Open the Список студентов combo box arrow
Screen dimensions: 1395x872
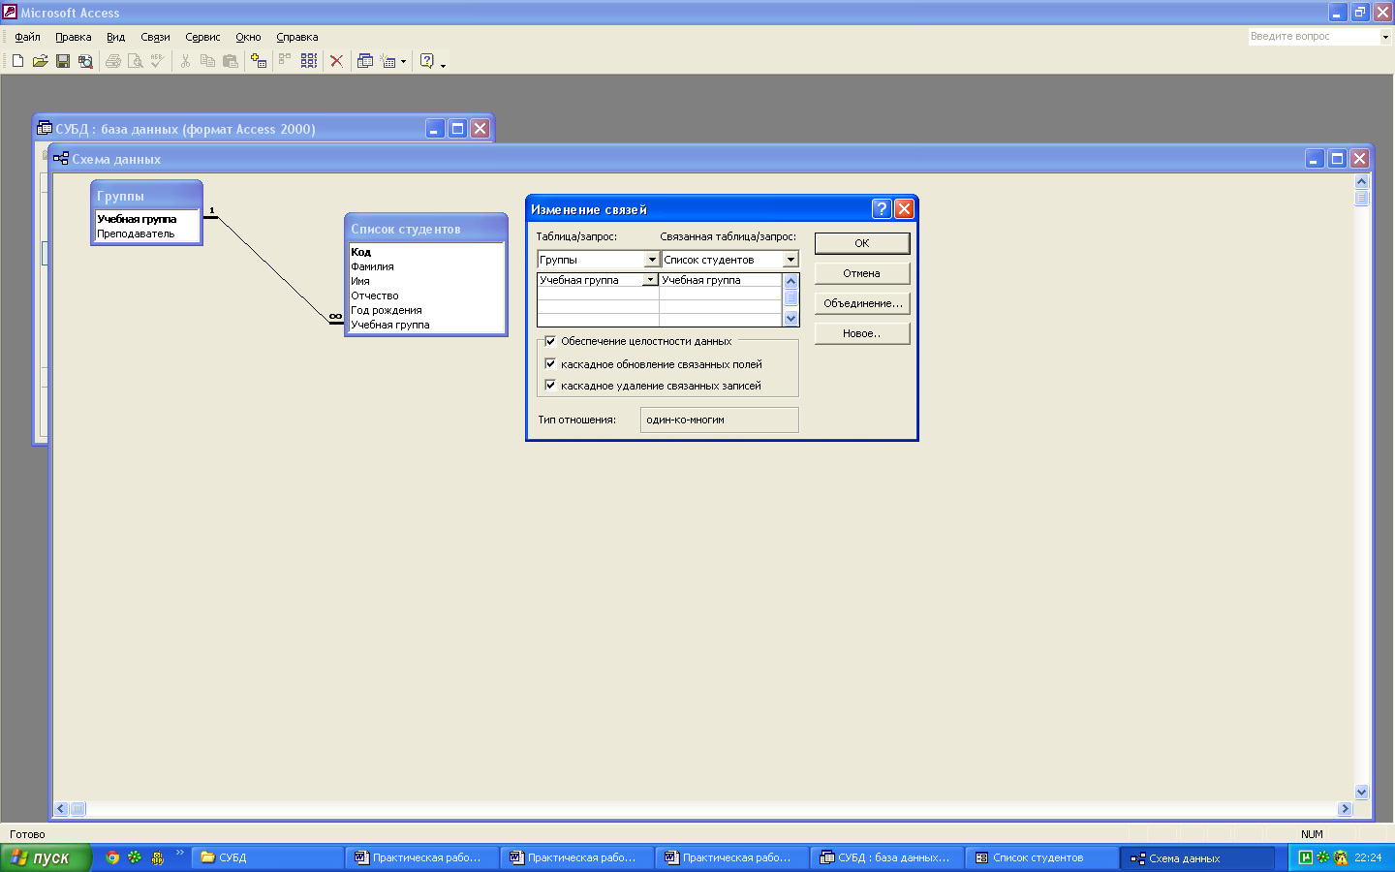[790, 260]
